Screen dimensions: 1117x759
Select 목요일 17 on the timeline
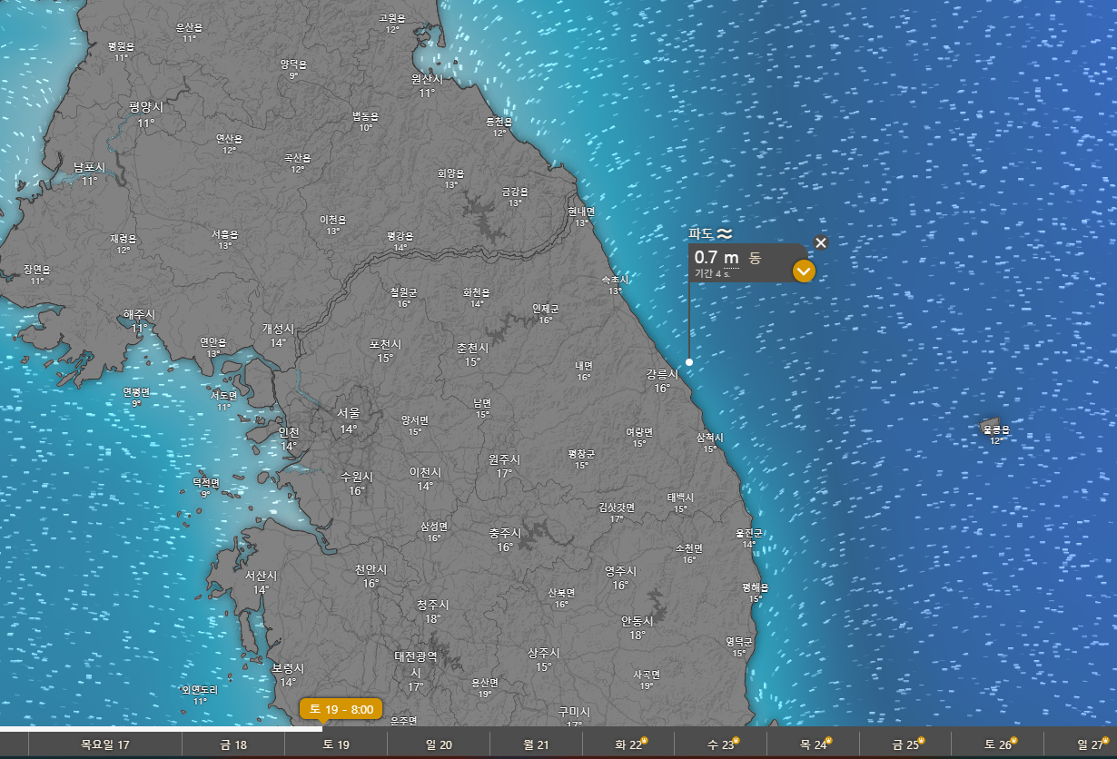coord(105,745)
